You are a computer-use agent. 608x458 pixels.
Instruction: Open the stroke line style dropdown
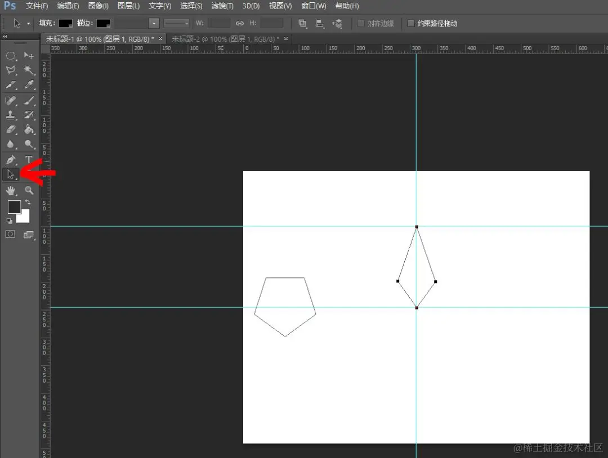coord(176,23)
